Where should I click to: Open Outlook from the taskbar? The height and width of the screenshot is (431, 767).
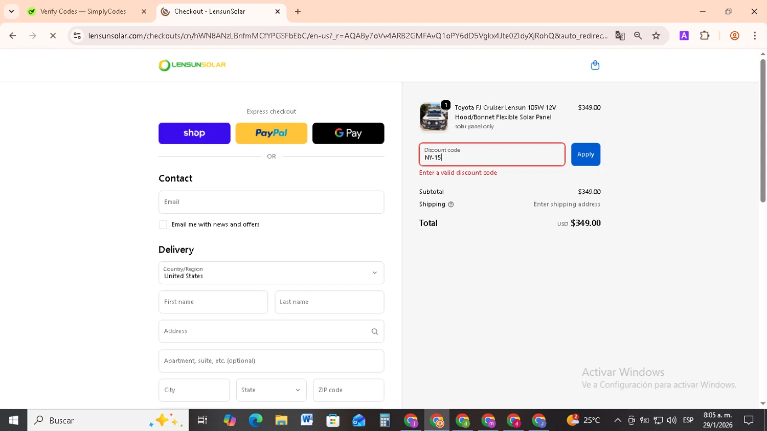click(358, 420)
